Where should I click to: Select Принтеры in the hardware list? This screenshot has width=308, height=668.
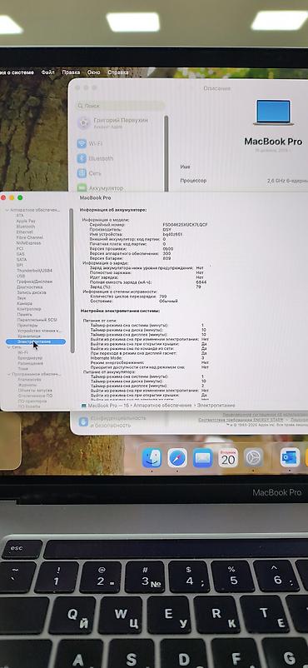pyautogui.click(x=27, y=326)
